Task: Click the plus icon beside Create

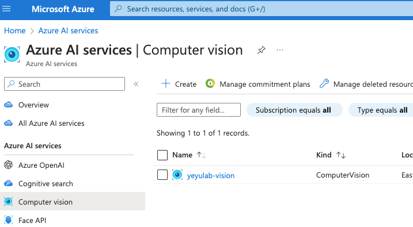Action: [166, 84]
